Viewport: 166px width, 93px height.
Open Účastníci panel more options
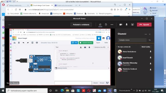pos(146,34)
